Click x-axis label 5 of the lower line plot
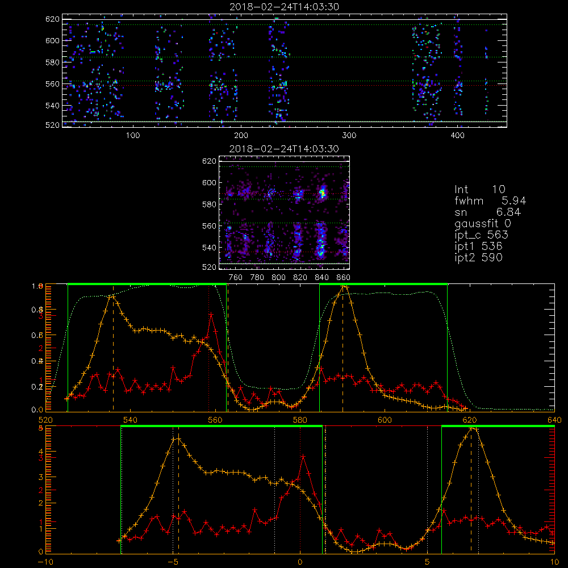 (x=427, y=562)
